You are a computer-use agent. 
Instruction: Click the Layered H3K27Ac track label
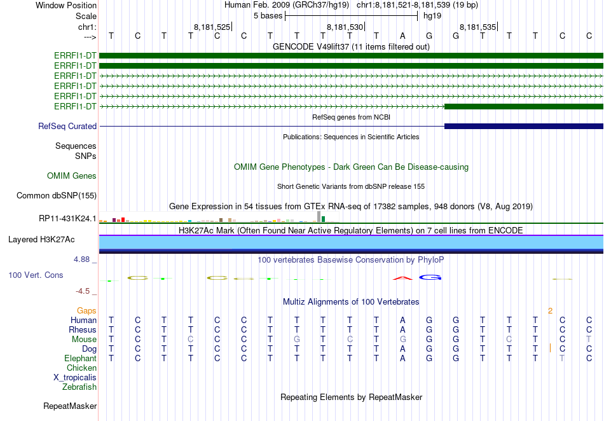point(41,239)
